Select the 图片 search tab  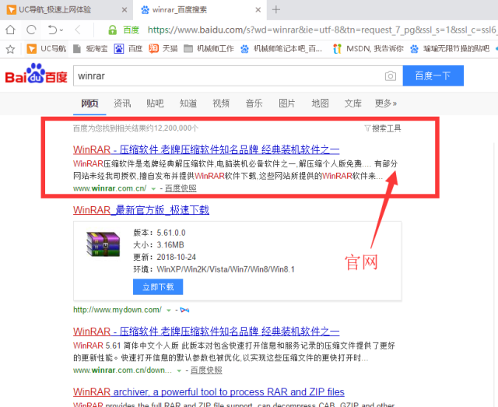[x=287, y=104]
